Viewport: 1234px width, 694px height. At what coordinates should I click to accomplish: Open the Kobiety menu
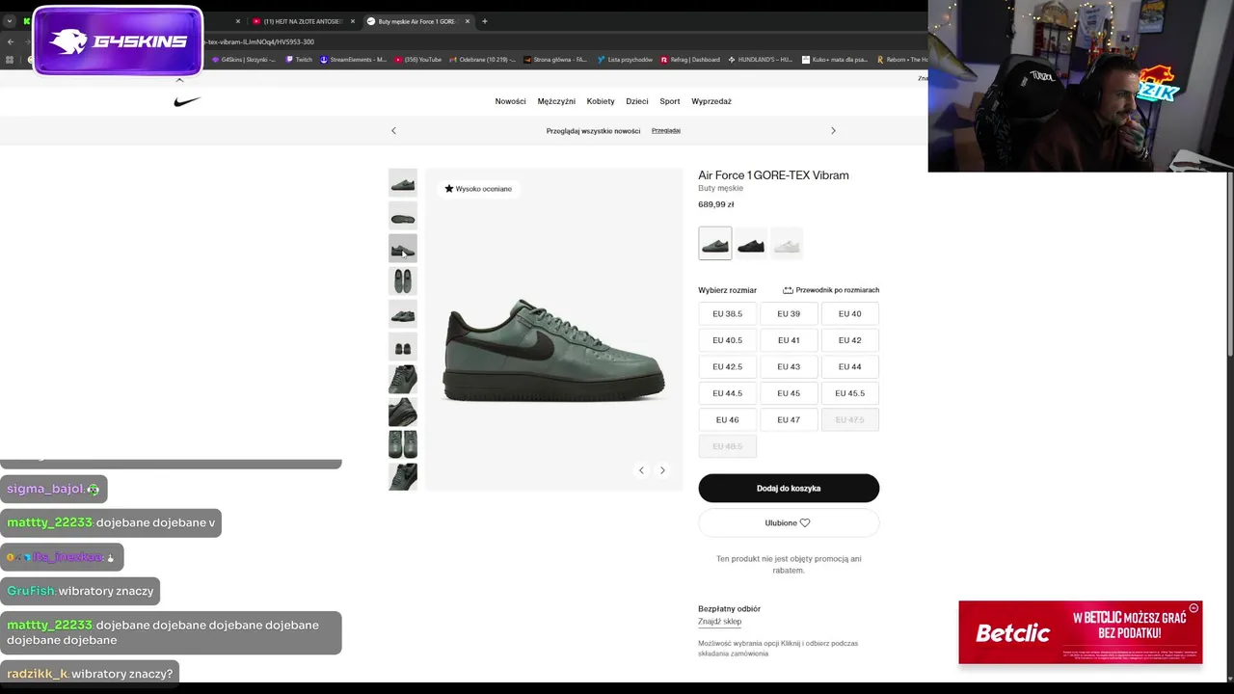pyautogui.click(x=601, y=101)
